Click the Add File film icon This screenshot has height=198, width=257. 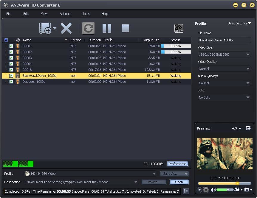(45, 28)
